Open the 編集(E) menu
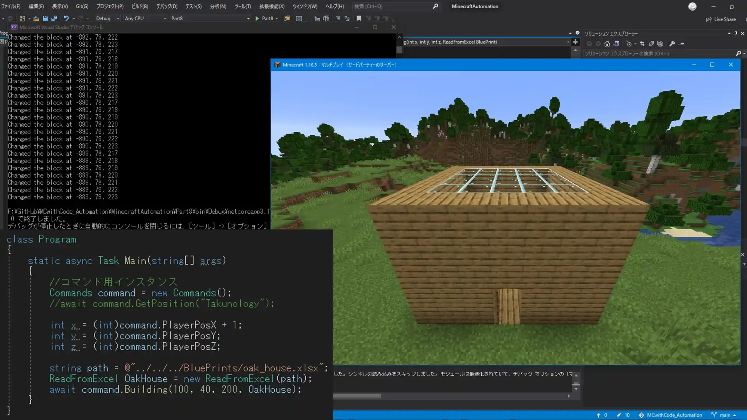Image resolution: width=747 pixels, height=420 pixels. tap(36, 6)
